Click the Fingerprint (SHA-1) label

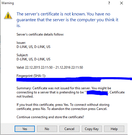31,76
